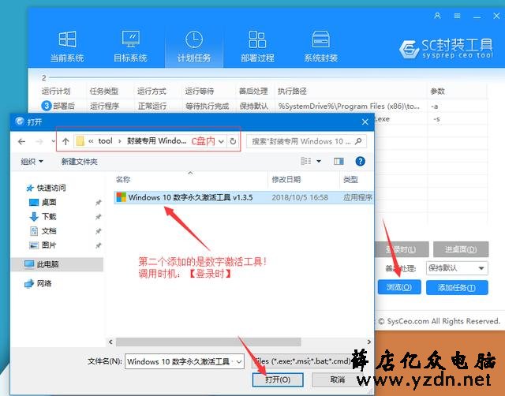Image resolution: width=505 pixels, height=396 pixels.
Task: Open 文档 folder in navigation pane
Action: pyautogui.click(x=43, y=231)
